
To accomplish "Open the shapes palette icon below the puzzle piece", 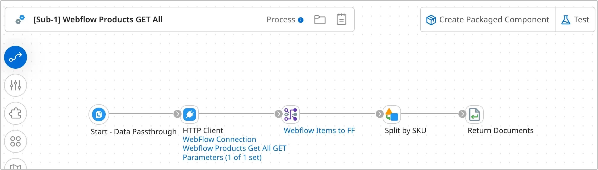I will 16,141.
